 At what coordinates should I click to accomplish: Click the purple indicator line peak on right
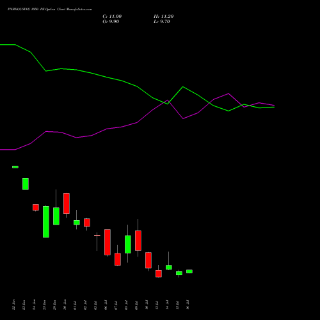[228, 93]
